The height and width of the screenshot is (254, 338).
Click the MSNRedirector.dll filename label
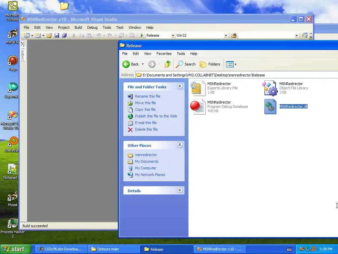293,106
